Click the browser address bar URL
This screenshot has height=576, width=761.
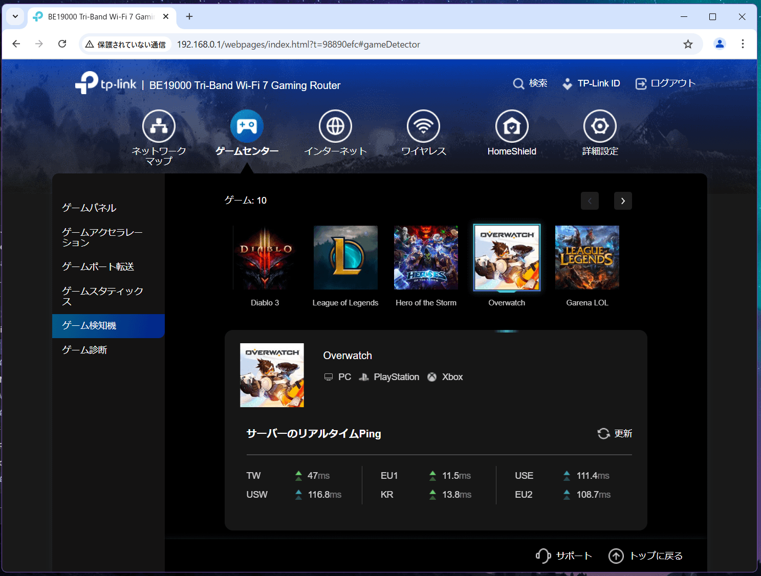[298, 45]
